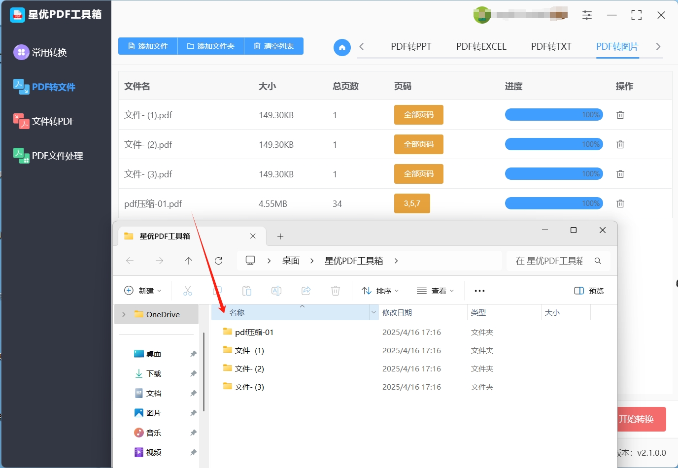Open PDF文件处理 sidebar section
Image resolution: width=678 pixels, height=468 pixels.
click(x=48, y=156)
